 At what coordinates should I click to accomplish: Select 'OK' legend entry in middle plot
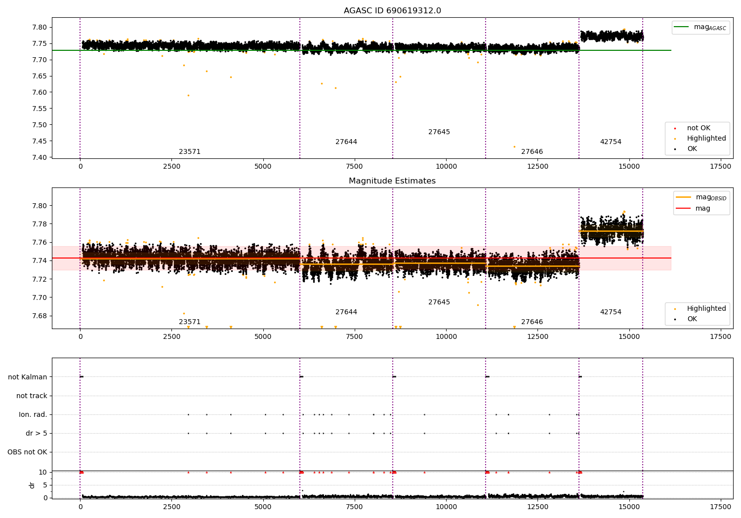pyautogui.click(x=686, y=319)
